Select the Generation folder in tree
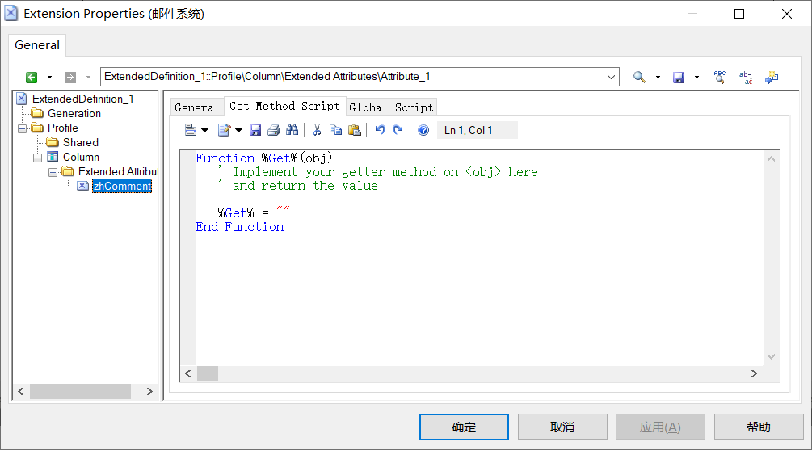Screen dimensions: 812x450 (x=74, y=113)
